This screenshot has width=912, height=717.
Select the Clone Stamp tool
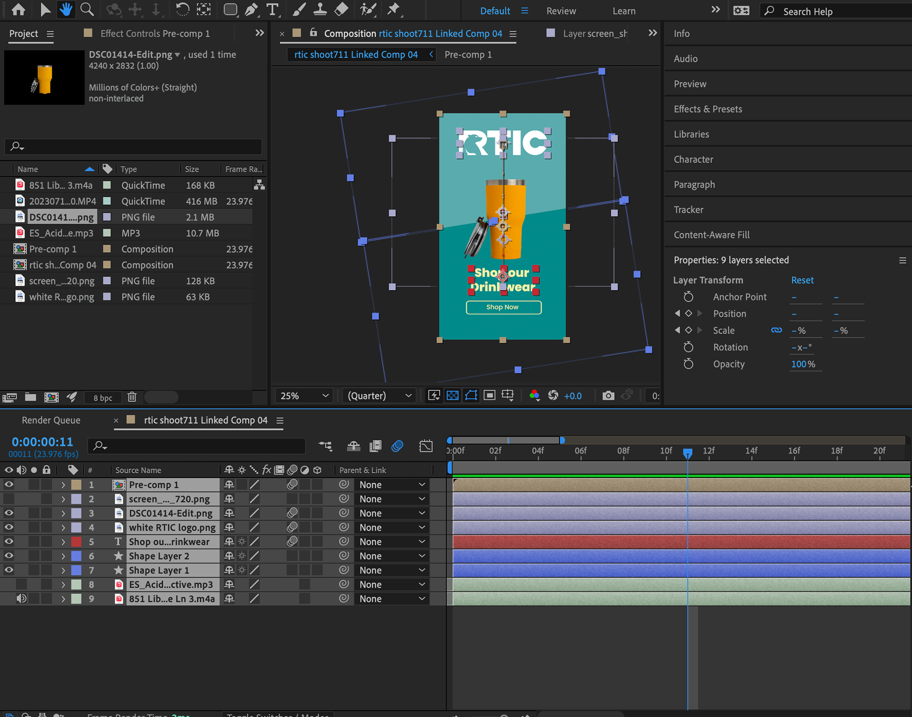(320, 10)
